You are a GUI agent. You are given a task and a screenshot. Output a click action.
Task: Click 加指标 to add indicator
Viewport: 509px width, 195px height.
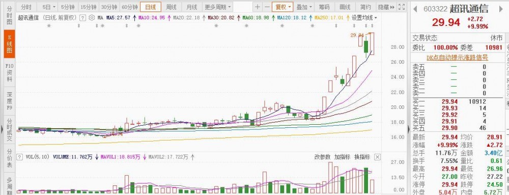[x=342, y=157]
